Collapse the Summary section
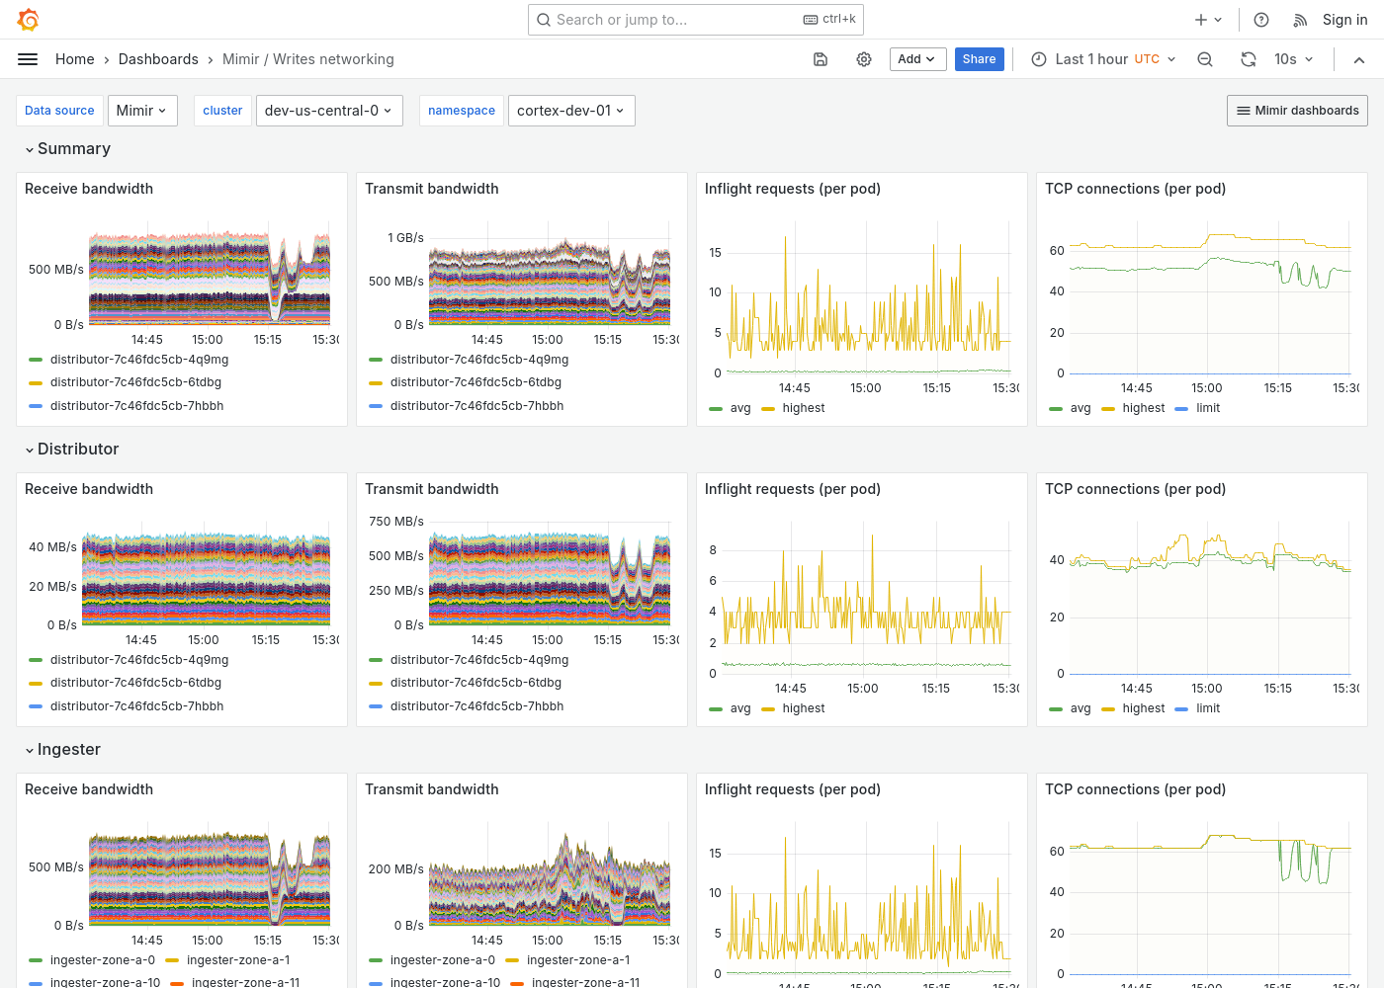The height and width of the screenshot is (988, 1384). tap(67, 148)
